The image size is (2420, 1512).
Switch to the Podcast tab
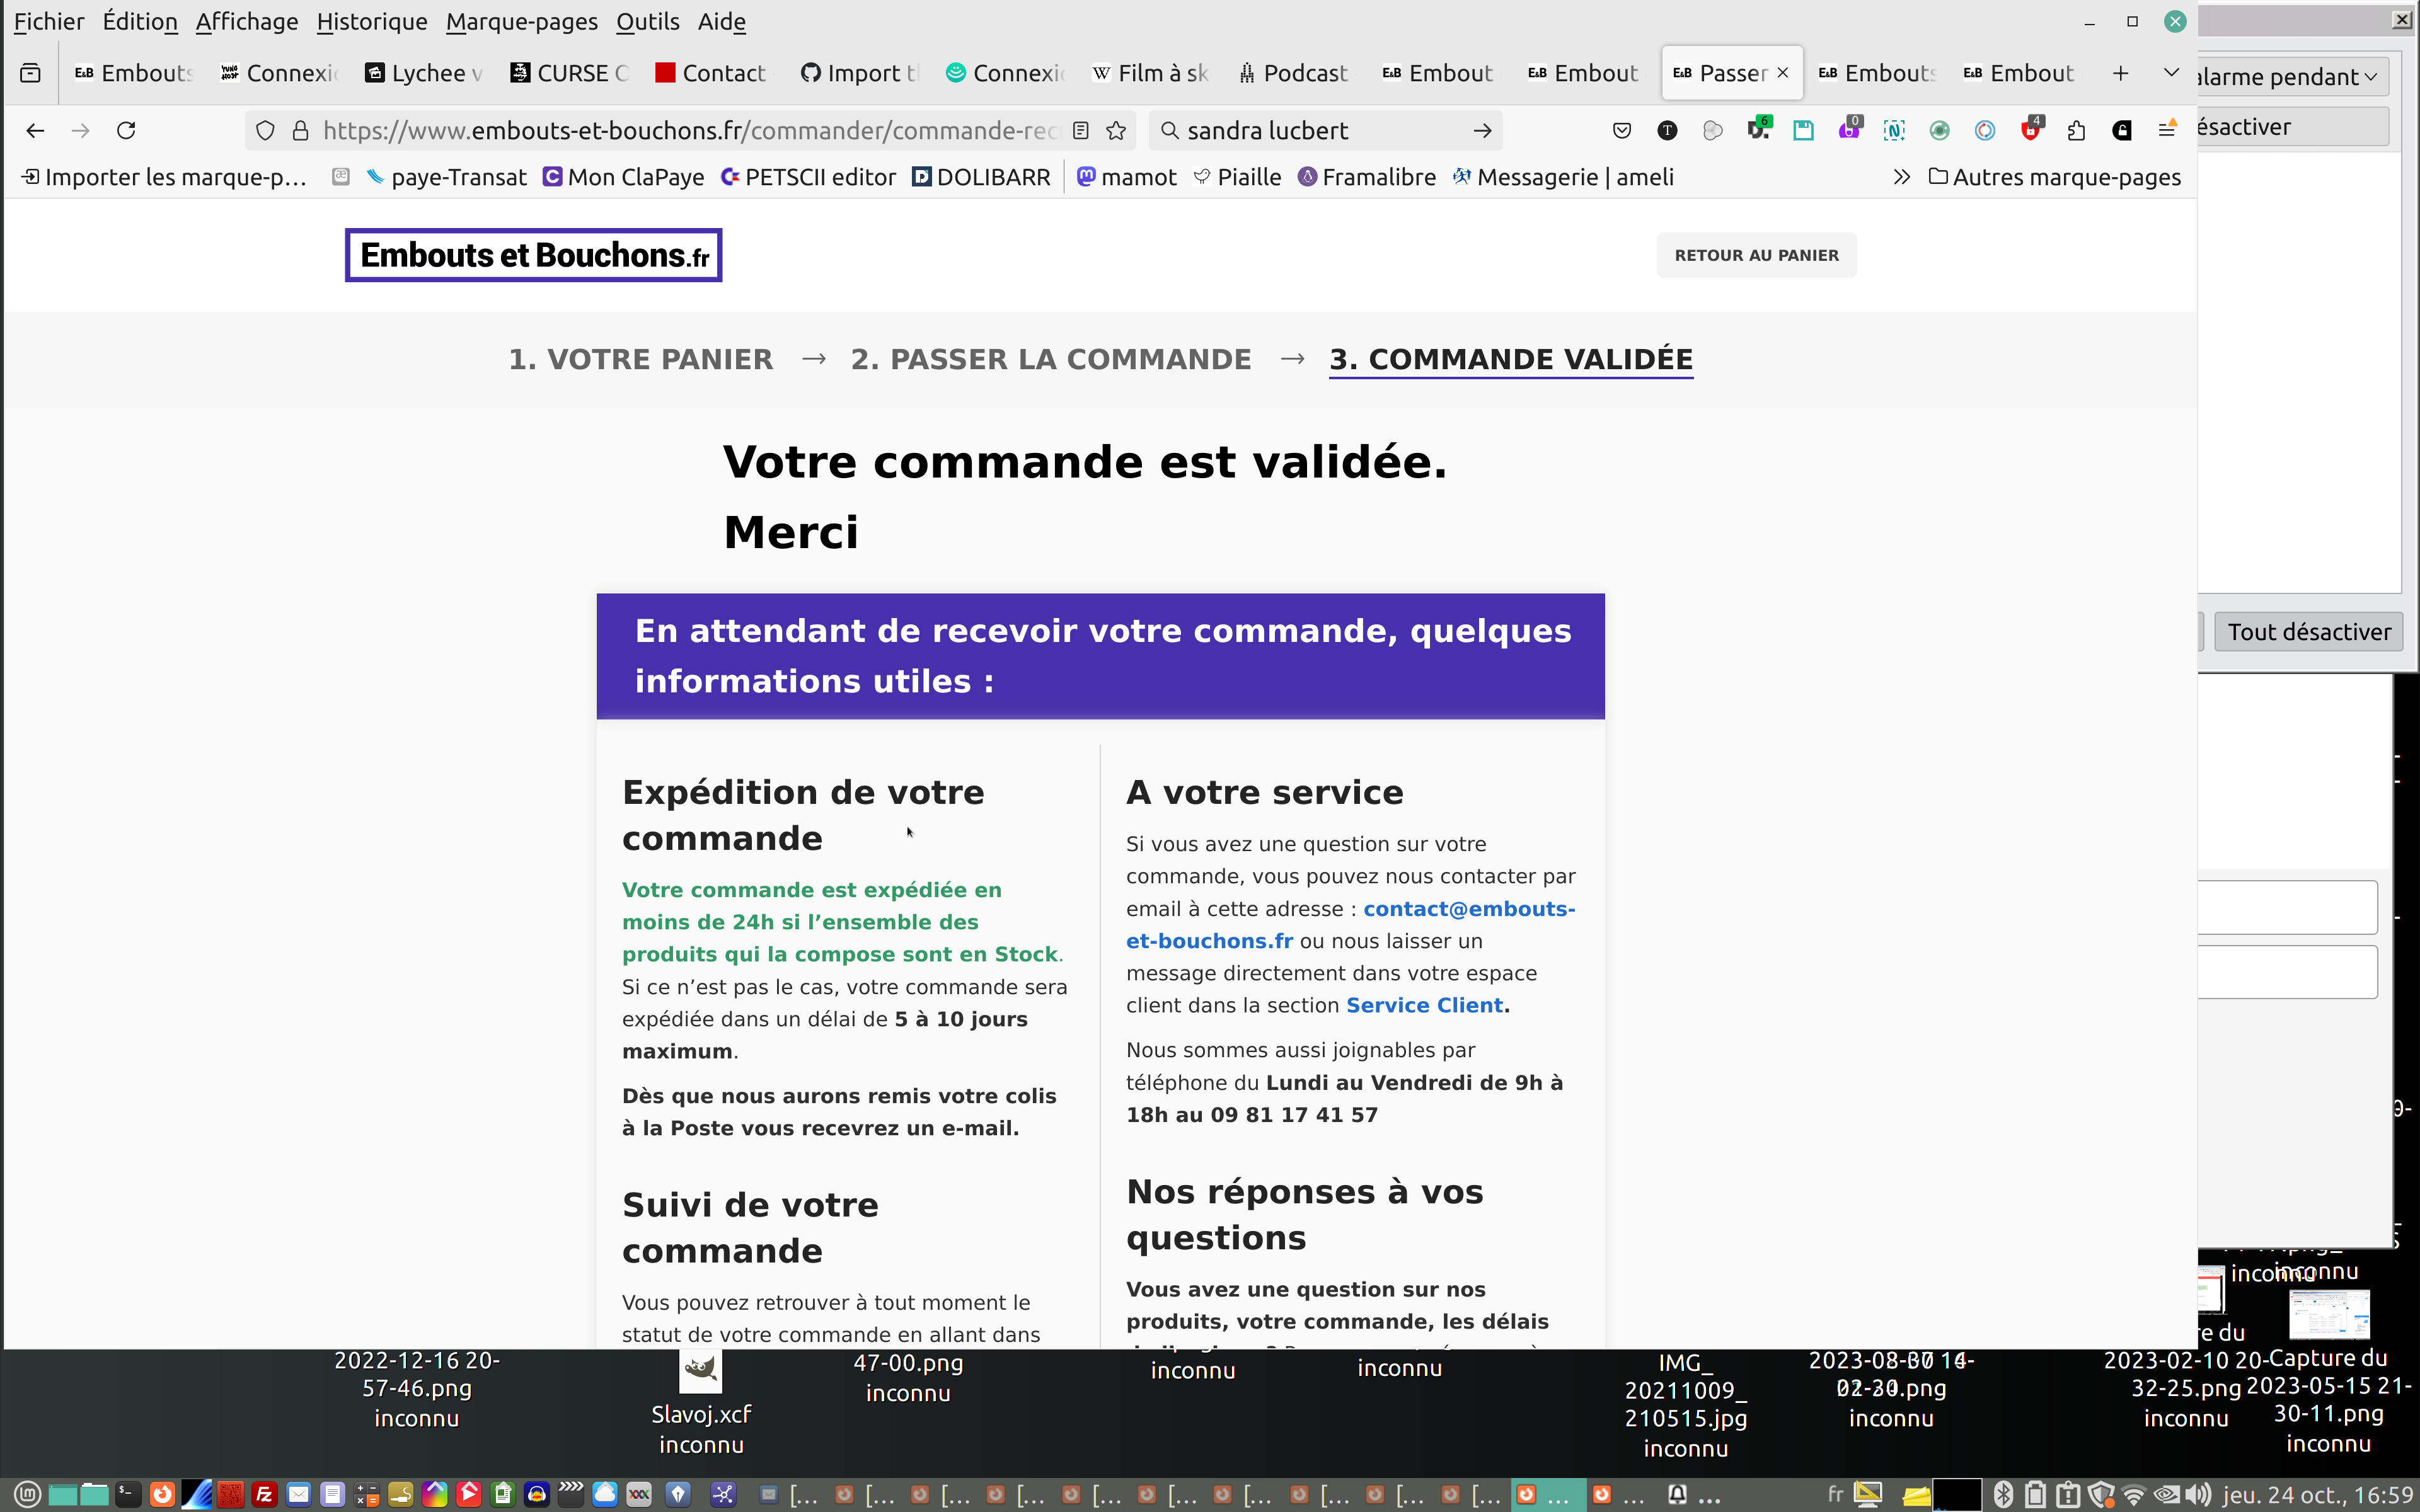[1295, 73]
